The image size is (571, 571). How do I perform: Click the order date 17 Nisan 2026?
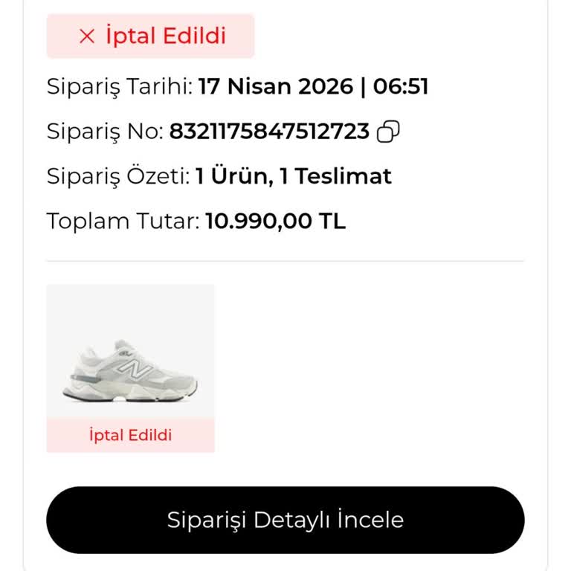[275, 87]
